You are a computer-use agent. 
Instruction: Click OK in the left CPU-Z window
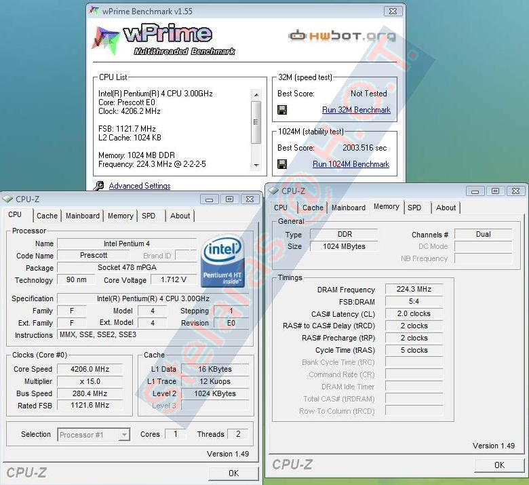click(233, 473)
